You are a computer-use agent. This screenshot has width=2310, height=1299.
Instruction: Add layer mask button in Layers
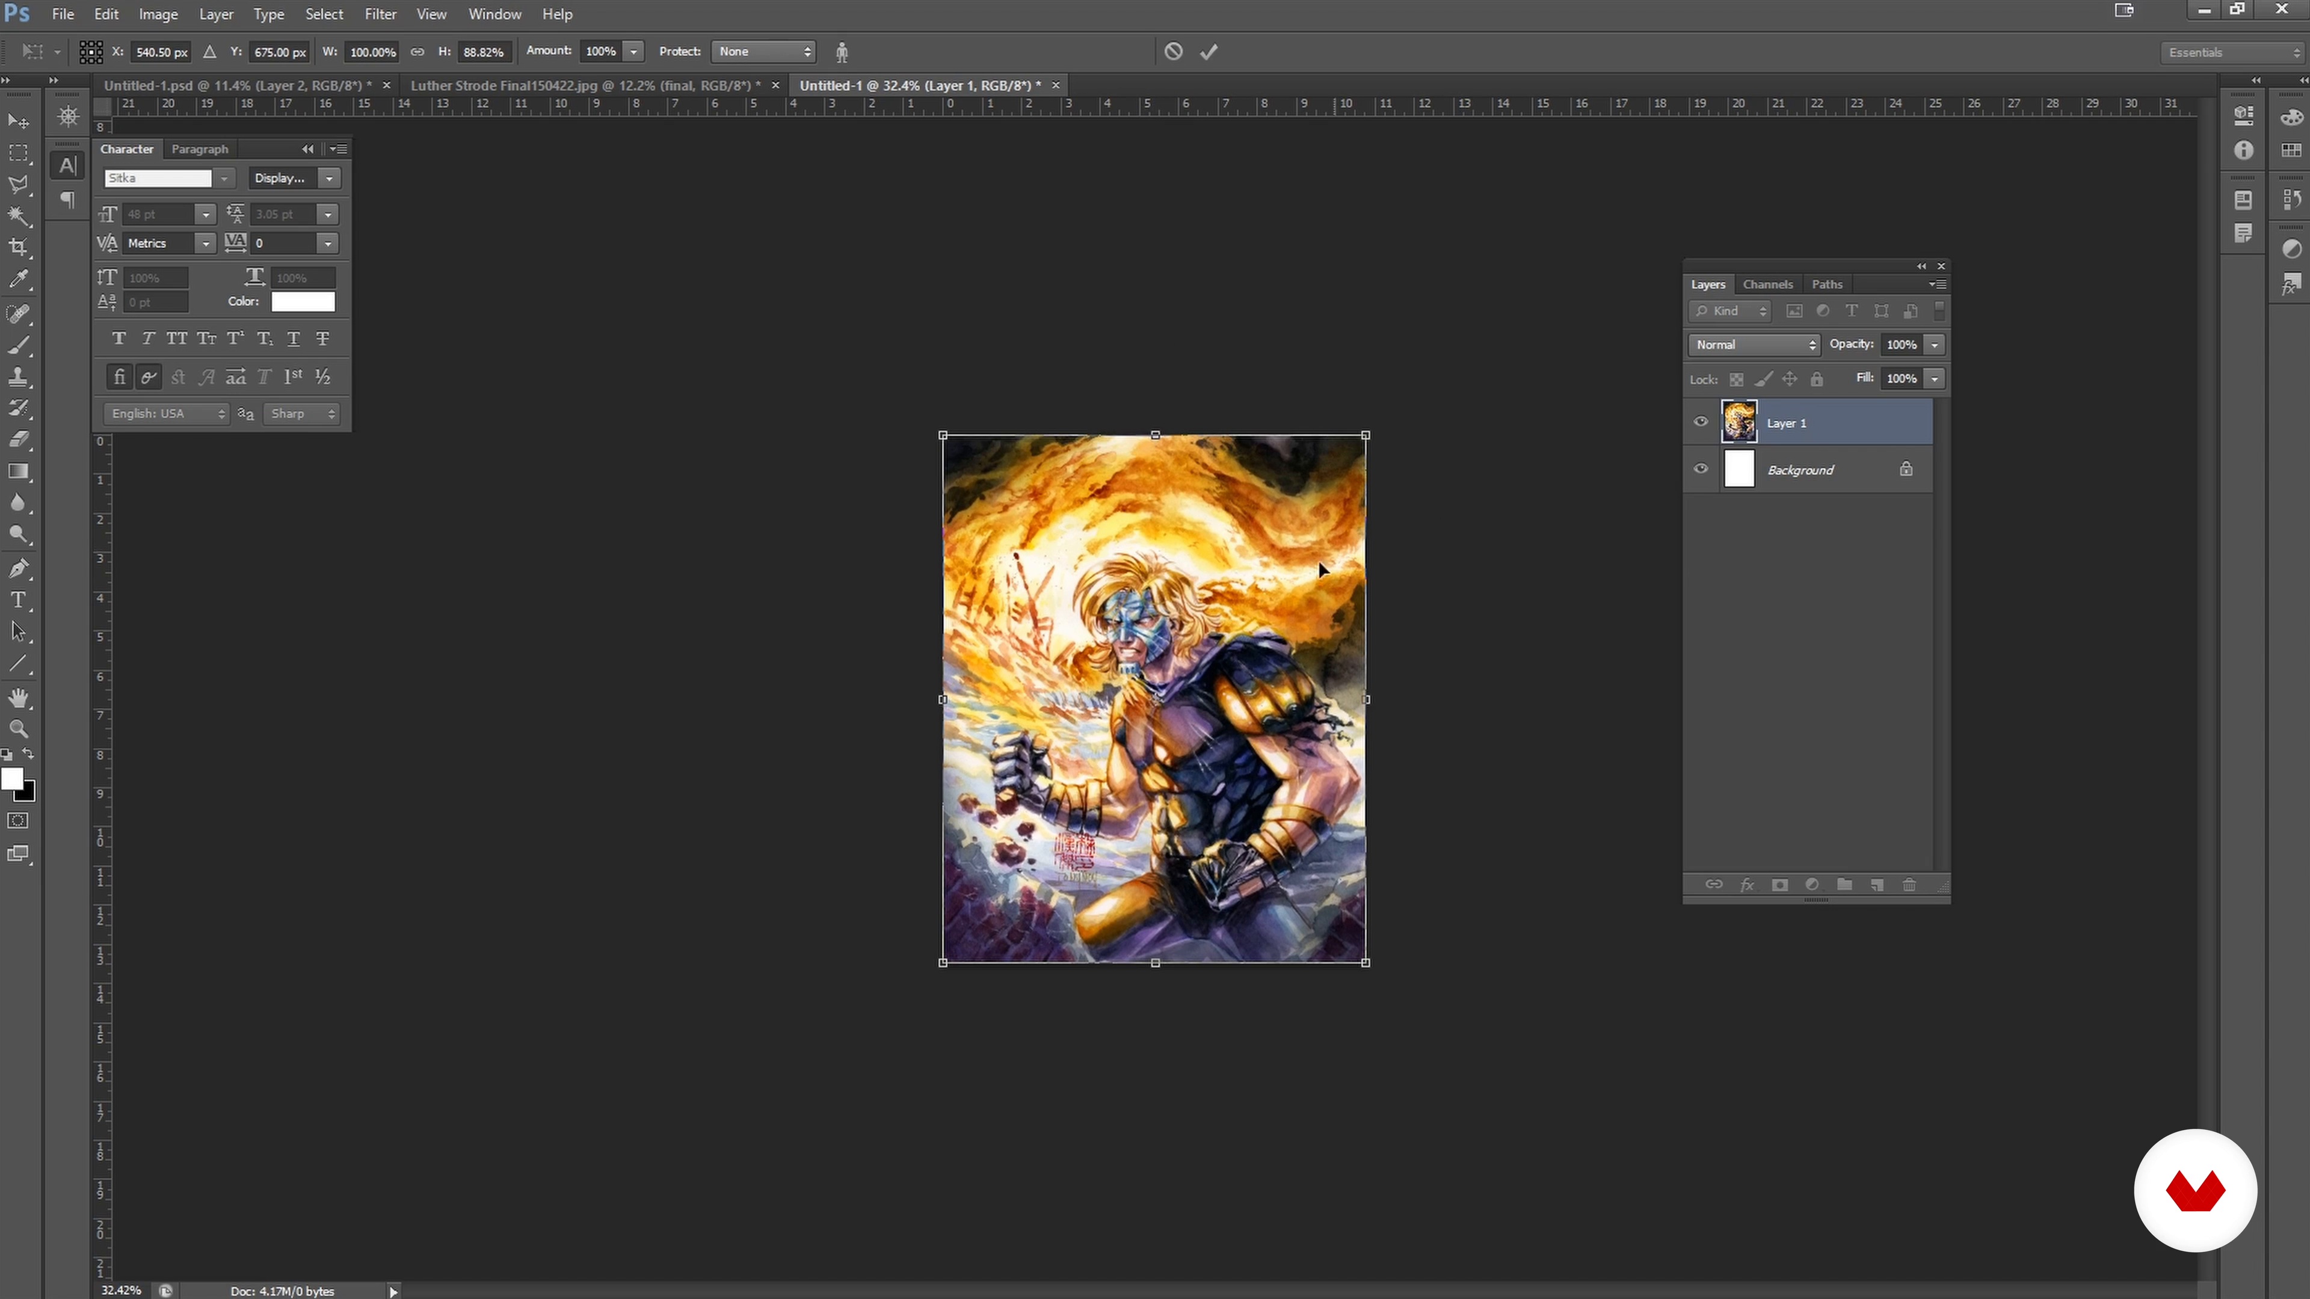[x=1779, y=885]
